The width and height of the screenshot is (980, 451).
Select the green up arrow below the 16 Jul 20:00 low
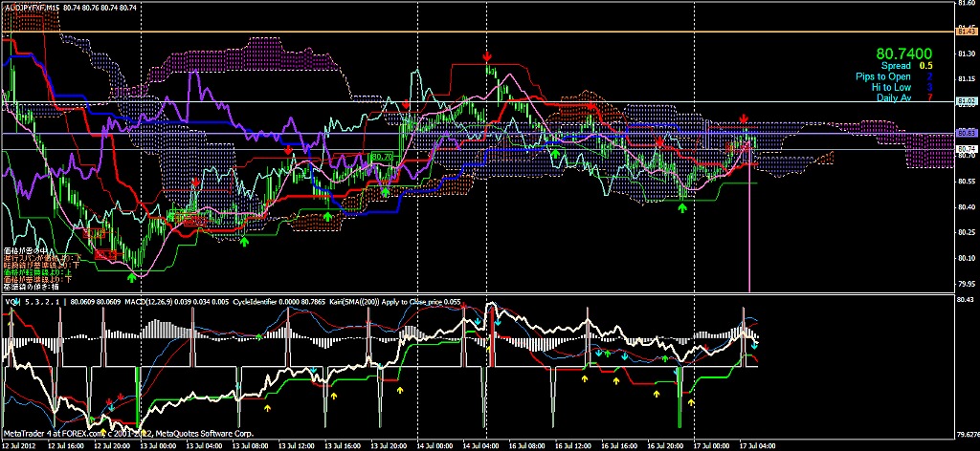(682, 205)
